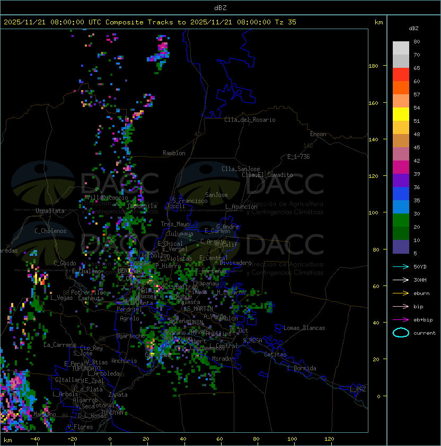Pick the bright green swatch below 30
The height and width of the screenshot is (446, 441).
click(x=401, y=220)
